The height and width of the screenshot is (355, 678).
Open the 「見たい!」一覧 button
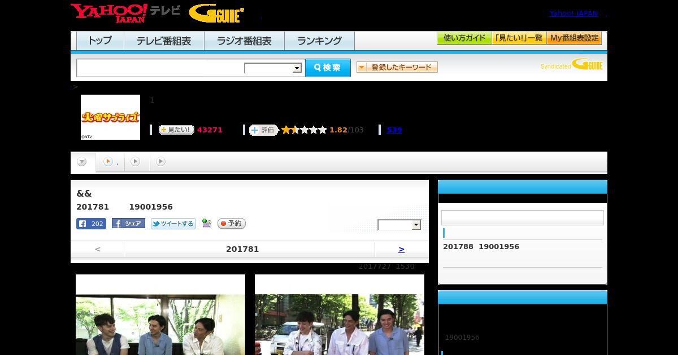click(x=519, y=38)
